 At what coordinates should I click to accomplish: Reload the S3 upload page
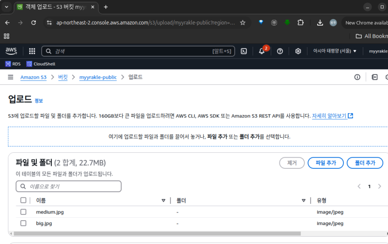tap(33, 23)
